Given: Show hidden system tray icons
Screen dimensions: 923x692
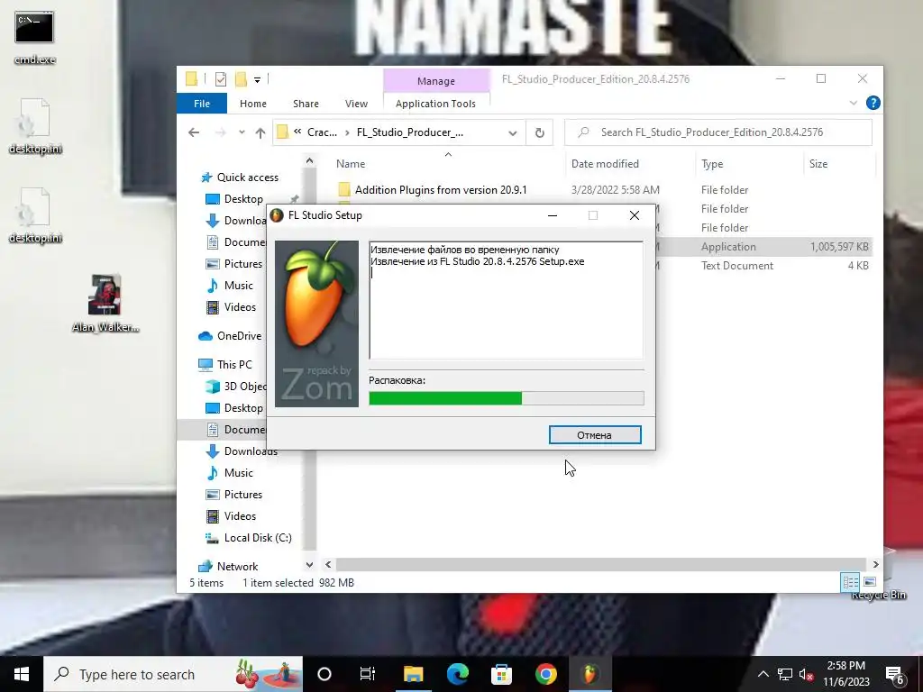Looking at the screenshot, I should [763, 674].
